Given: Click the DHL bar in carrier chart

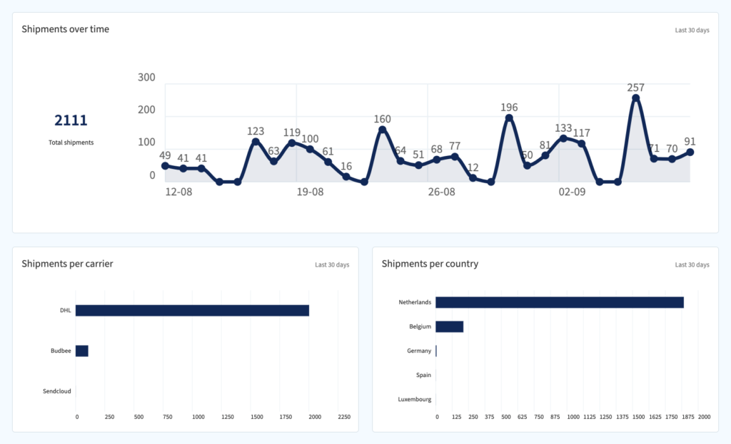Looking at the screenshot, I should (192, 311).
